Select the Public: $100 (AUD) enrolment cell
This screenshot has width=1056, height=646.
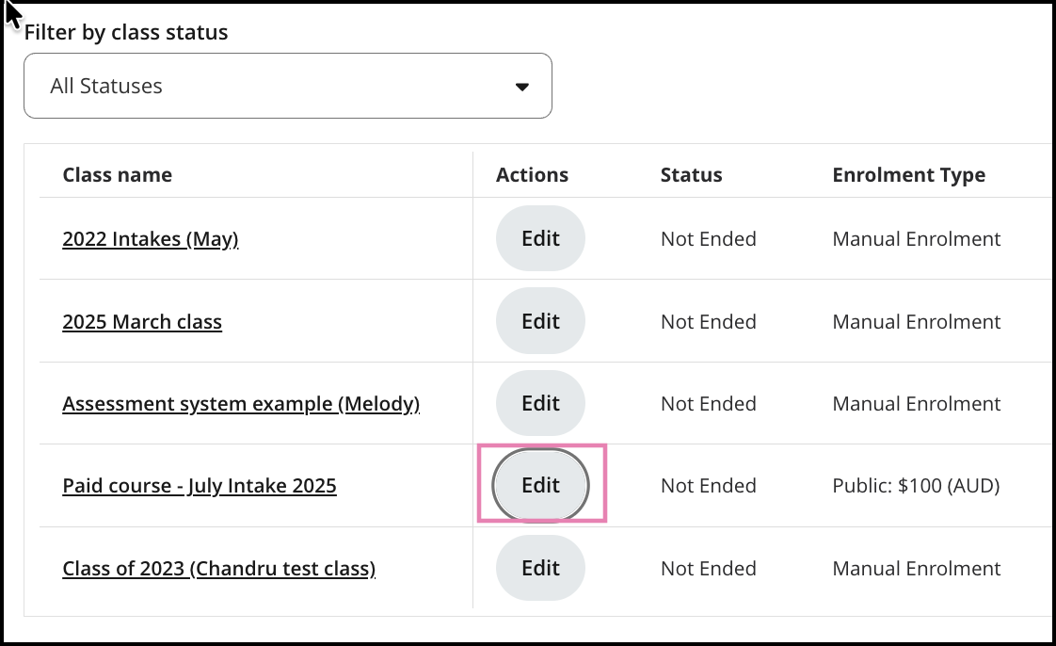[x=916, y=486]
